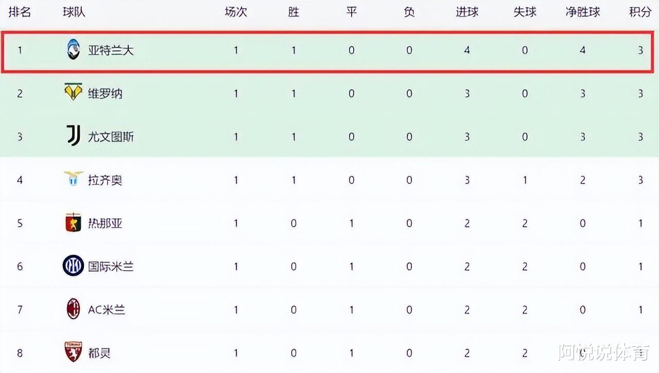Open the AC米兰 team link

pyautogui.click(x=107, y=310)
